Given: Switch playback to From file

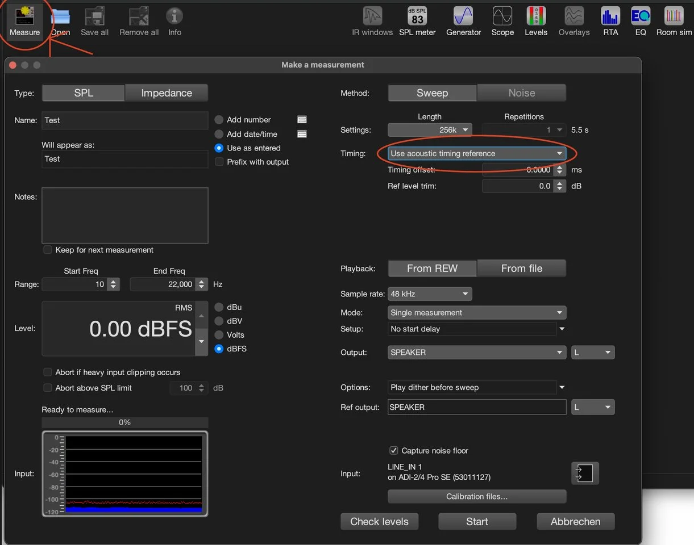Looking at the screenshot, I should point(521,269).
